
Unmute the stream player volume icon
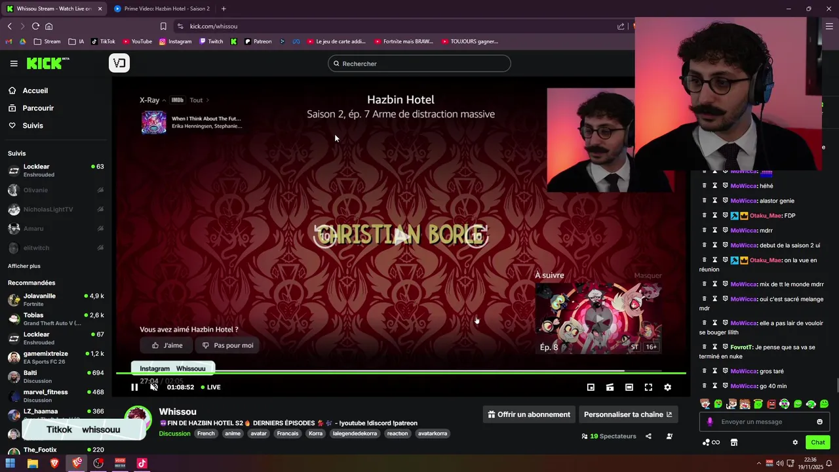tap(154, 387)
